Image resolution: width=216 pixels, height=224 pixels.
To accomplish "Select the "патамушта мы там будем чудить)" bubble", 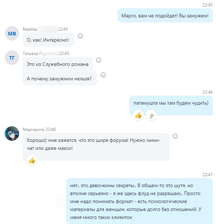I will 171,105.
